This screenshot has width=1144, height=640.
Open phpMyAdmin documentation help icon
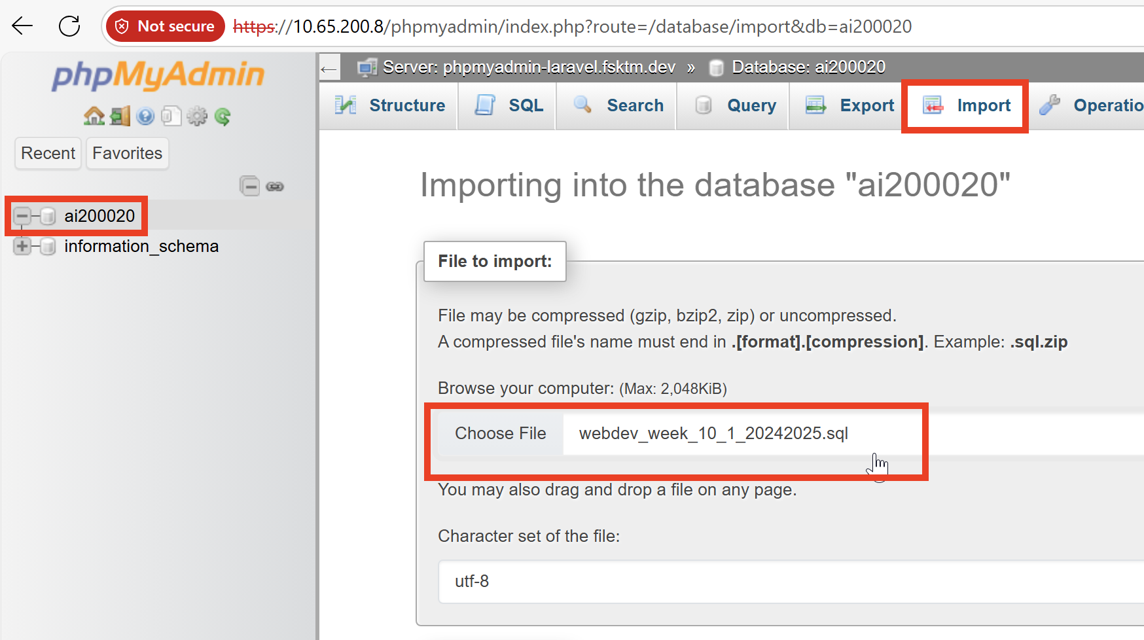tap(145, 116)
